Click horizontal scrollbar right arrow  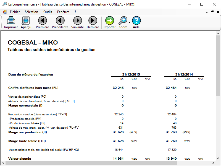(213, 163)
